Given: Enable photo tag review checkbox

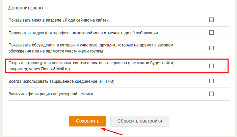Looking at the screenshot, I should pyautogui.click(x=211, y=33).
